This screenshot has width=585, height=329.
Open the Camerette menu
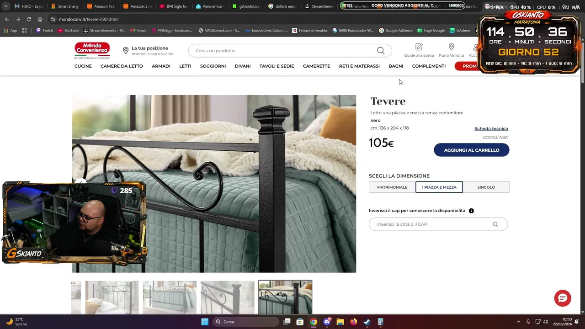click(316, 66)
